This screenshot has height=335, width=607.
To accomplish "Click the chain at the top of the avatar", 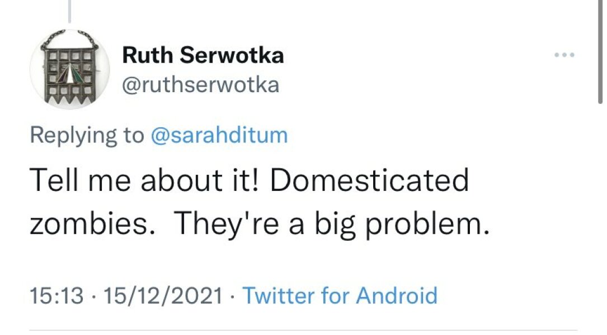I will click(x=69, y=38).
